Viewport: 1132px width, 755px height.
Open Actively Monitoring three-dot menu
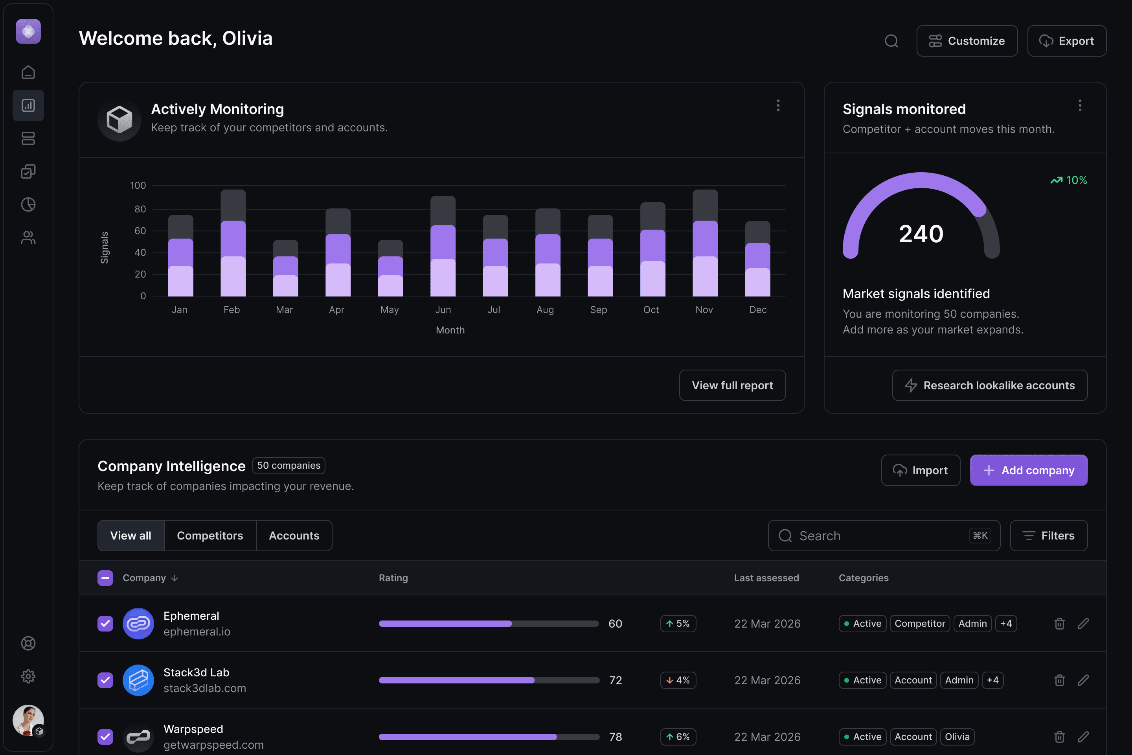[778, 105]
